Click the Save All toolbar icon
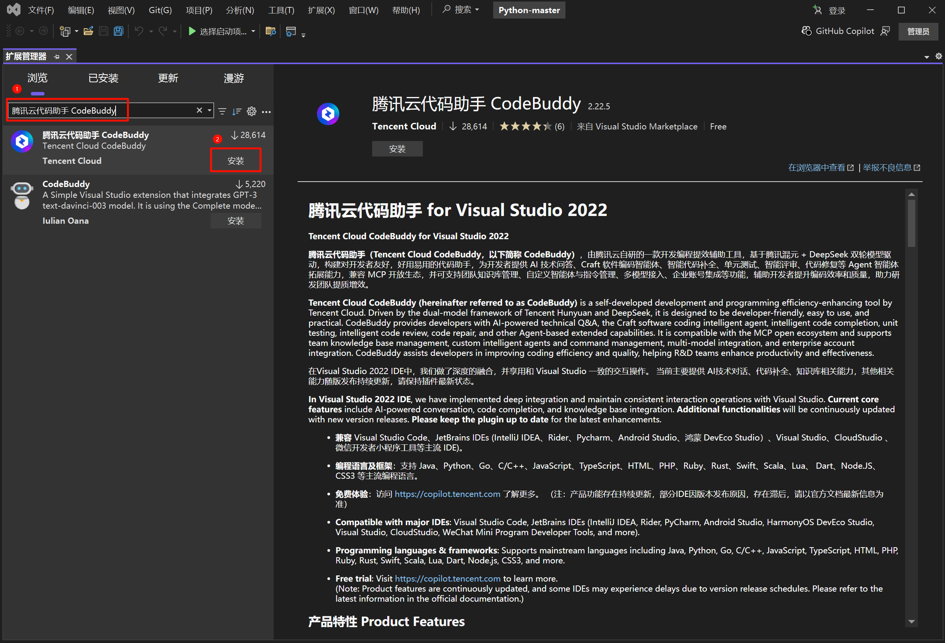This screenshot has width=945, height=643. [x=118, y=31]
